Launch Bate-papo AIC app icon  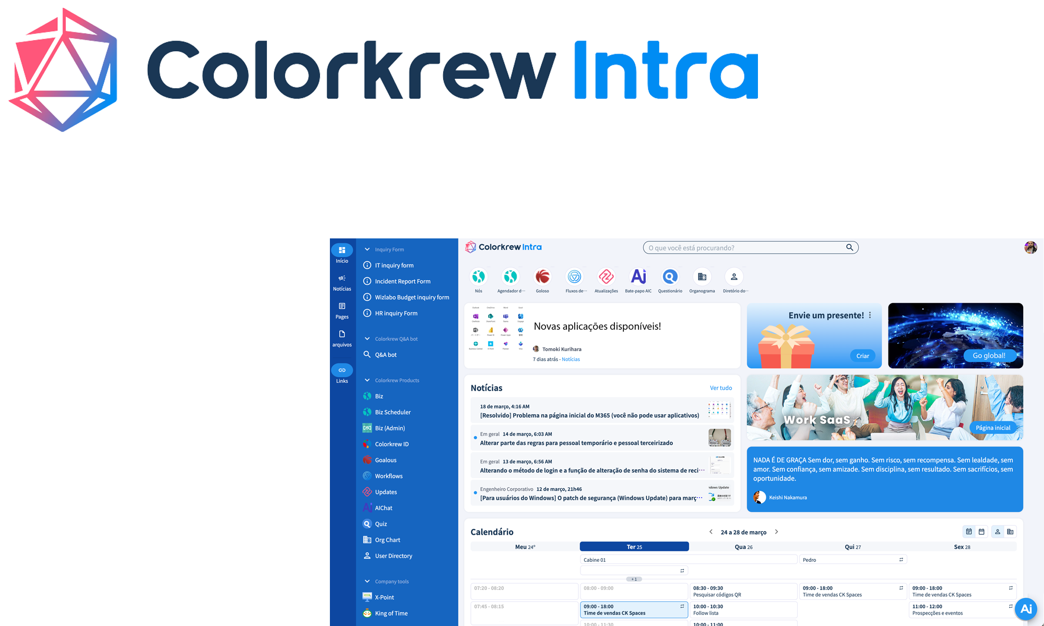638,277
